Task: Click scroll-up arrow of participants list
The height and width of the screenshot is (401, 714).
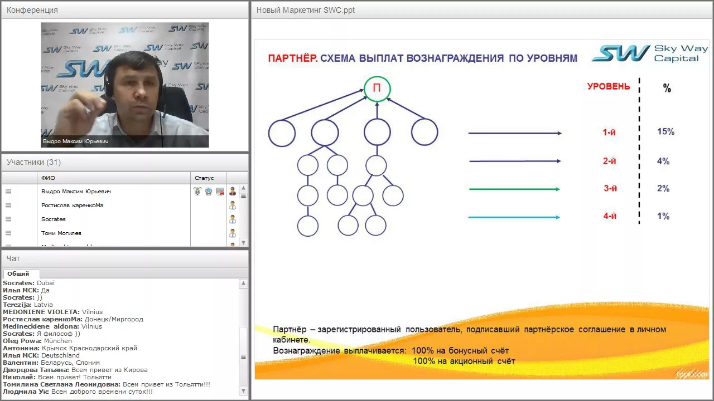Action: (x=243, y=189)
